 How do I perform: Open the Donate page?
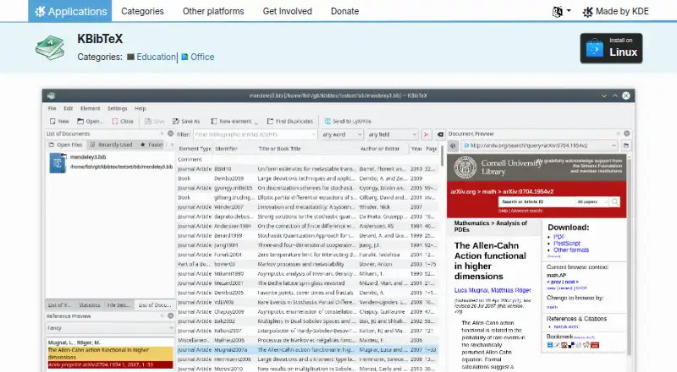344,11
